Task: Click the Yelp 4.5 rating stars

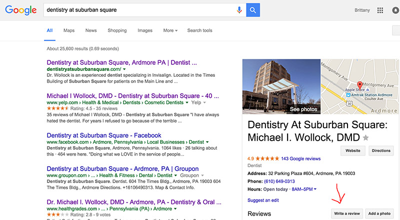Action: tap(57, 108)
